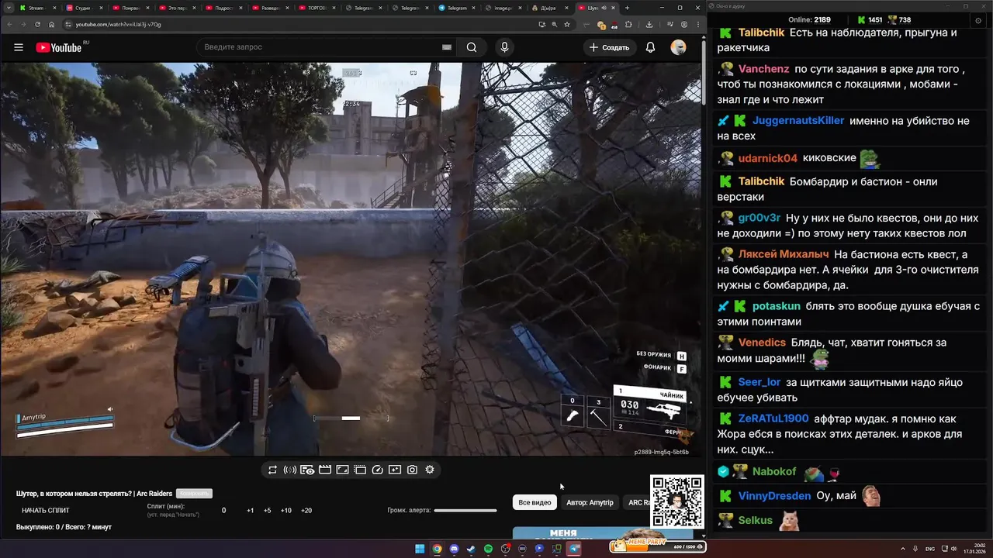Bookmark this page with star icon
Screen dimensions: 993x558
click(567, 24)
